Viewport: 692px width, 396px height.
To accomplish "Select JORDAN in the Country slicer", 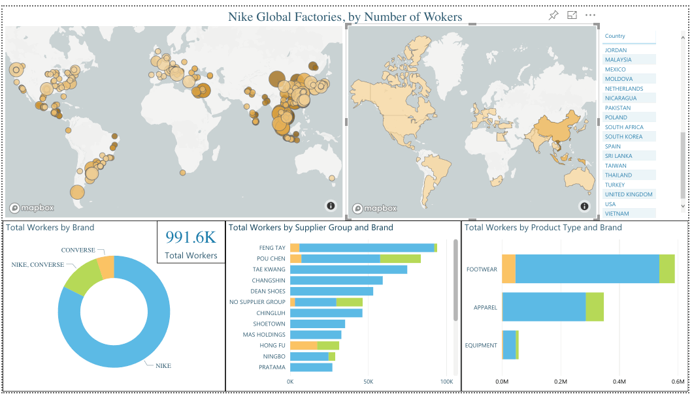I will (x=629, y=50).
